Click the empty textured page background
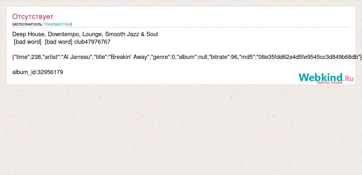This screenshot has width=362, height=175. pos(181,131)
